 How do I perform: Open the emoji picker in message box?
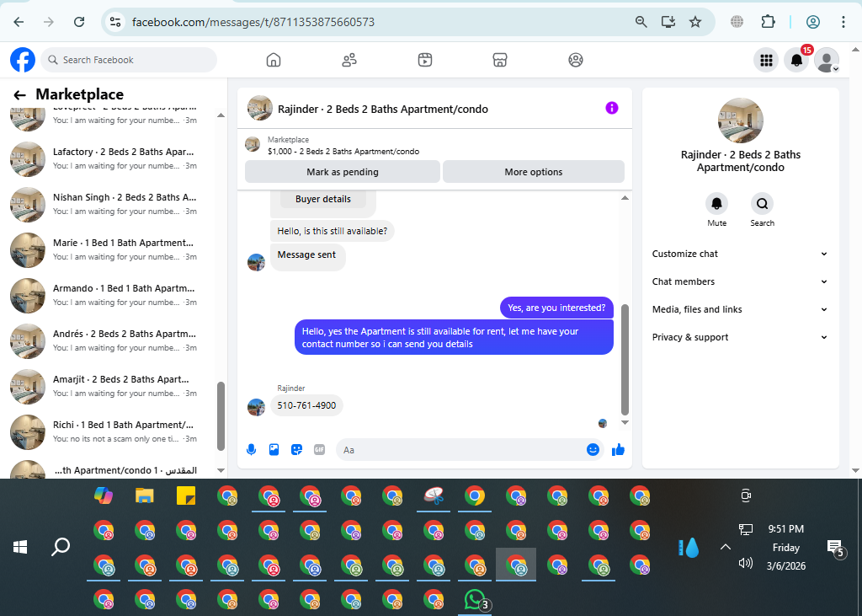(593, 450)
